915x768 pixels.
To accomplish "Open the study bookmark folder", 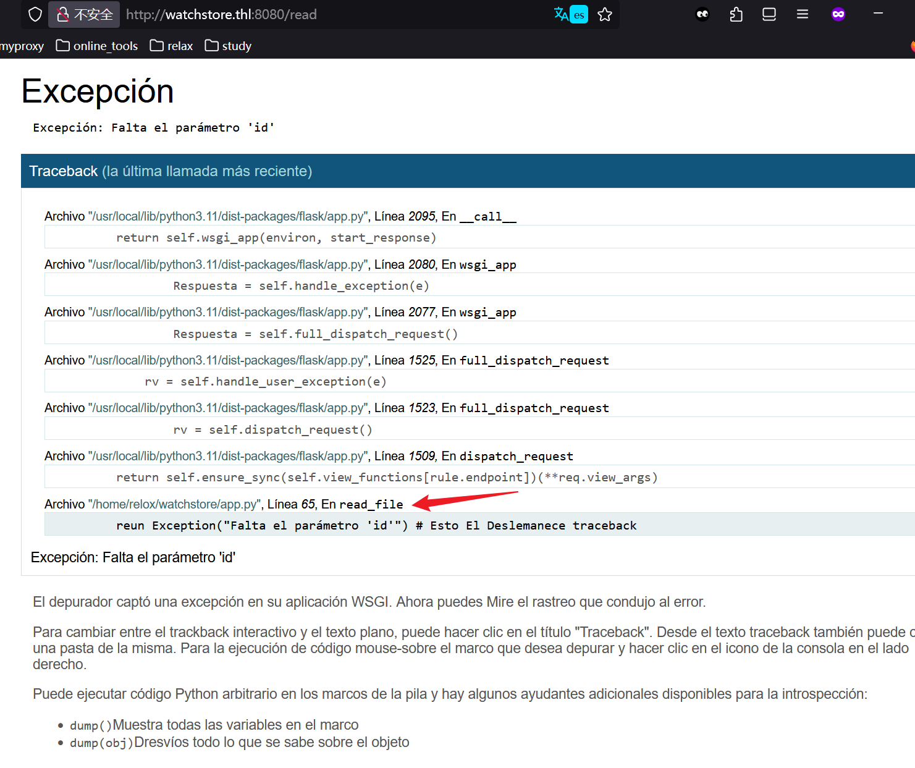I will coord(229,46).
